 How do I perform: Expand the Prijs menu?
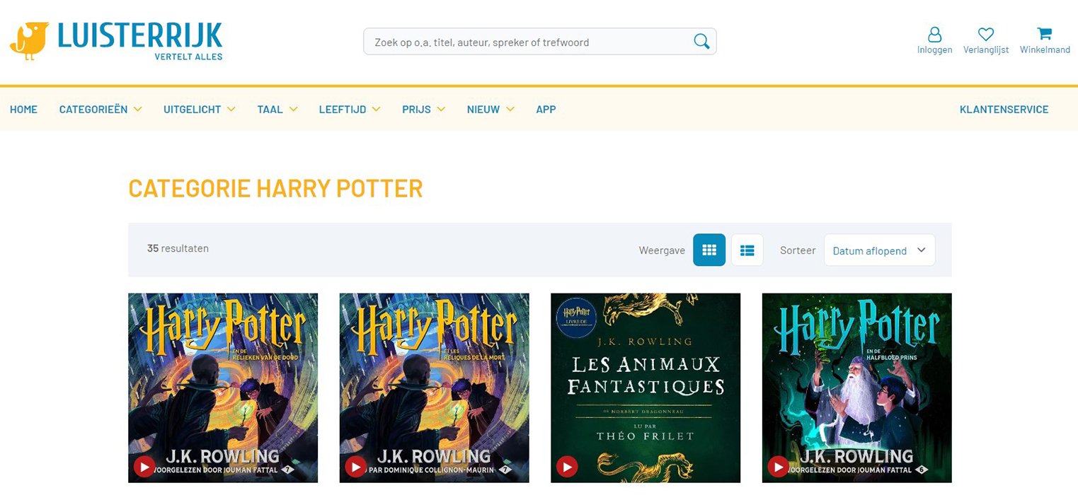(x=423, y=110)
